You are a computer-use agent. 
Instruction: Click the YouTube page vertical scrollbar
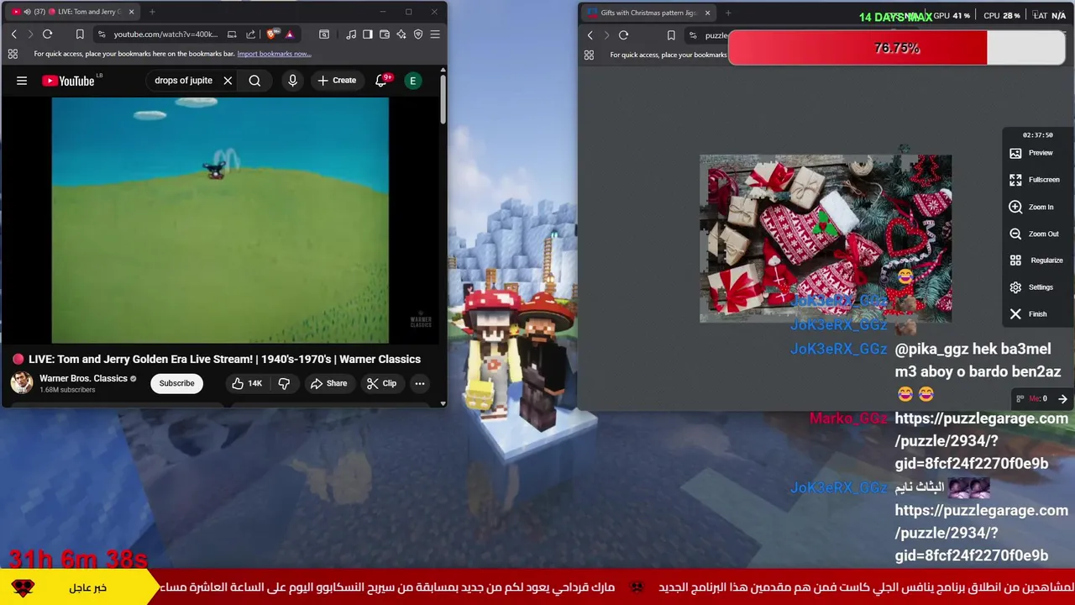443,101
